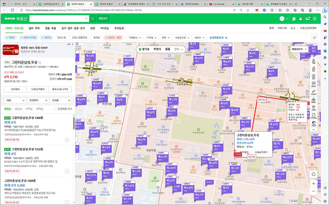Toggle the 아파트 filter chip
This screenshot has height=205, width=329.
click(x=10, y=38)
